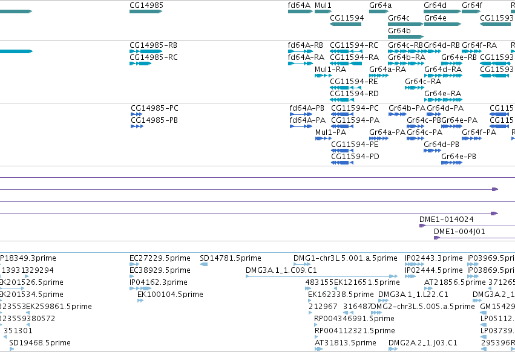Screen dimensions: 515x352
Task: Open protein Gr64f-PA label
Action: 479,132
